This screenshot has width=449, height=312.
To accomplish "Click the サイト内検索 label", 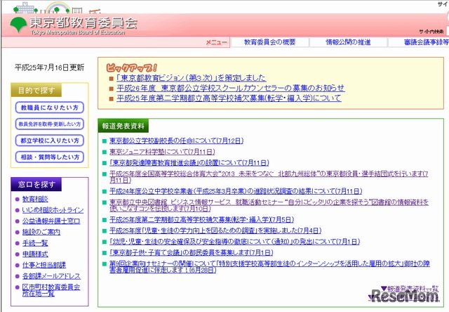I will [x=431, y=32].
